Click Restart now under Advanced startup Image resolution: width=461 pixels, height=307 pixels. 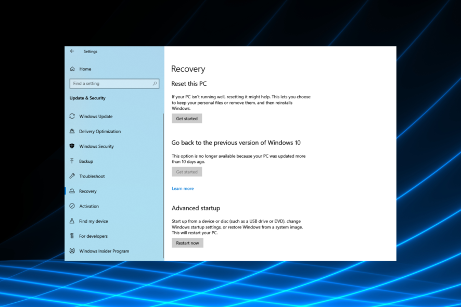(x=187, y=243)
